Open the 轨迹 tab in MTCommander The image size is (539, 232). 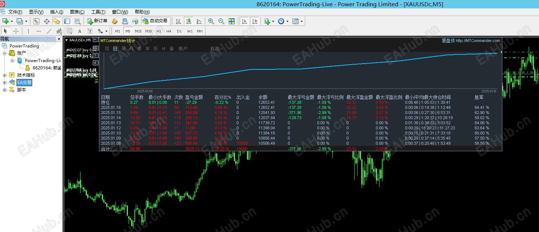tap(215, 48)
